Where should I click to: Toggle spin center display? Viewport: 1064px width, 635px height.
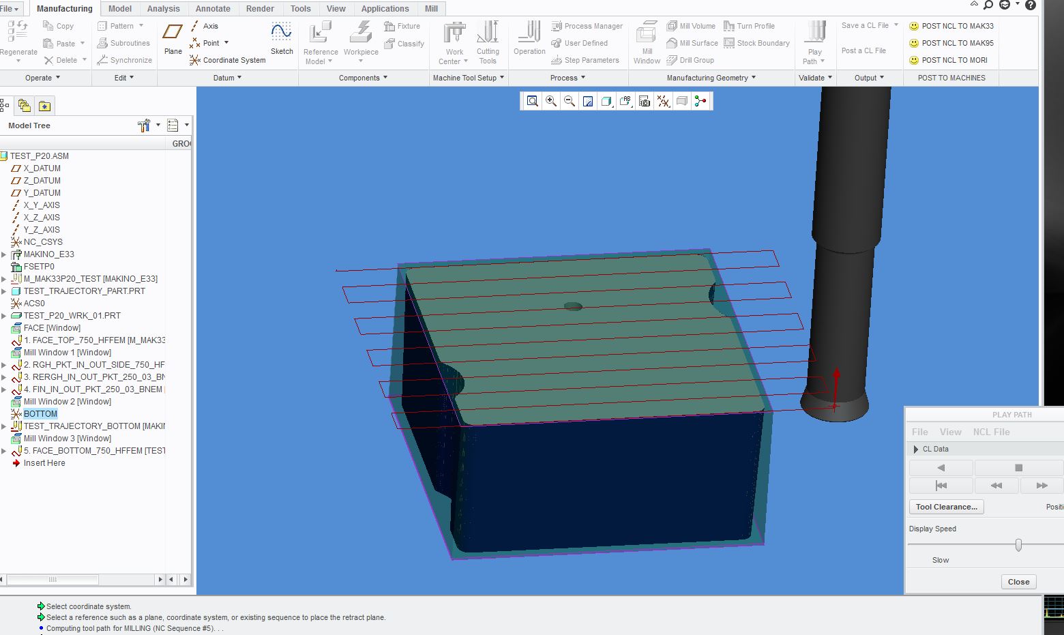(x=700, y=101)
